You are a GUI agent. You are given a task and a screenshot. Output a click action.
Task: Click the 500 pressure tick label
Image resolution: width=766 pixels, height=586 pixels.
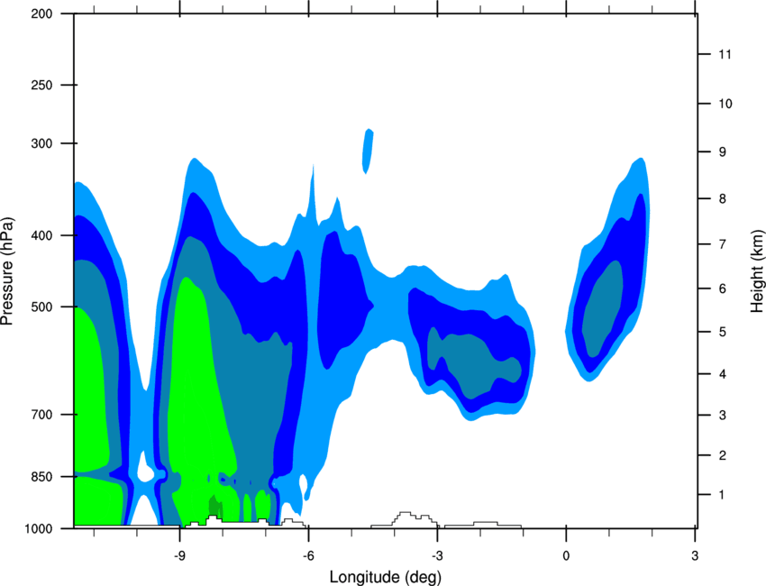click(x=42, y=307)
